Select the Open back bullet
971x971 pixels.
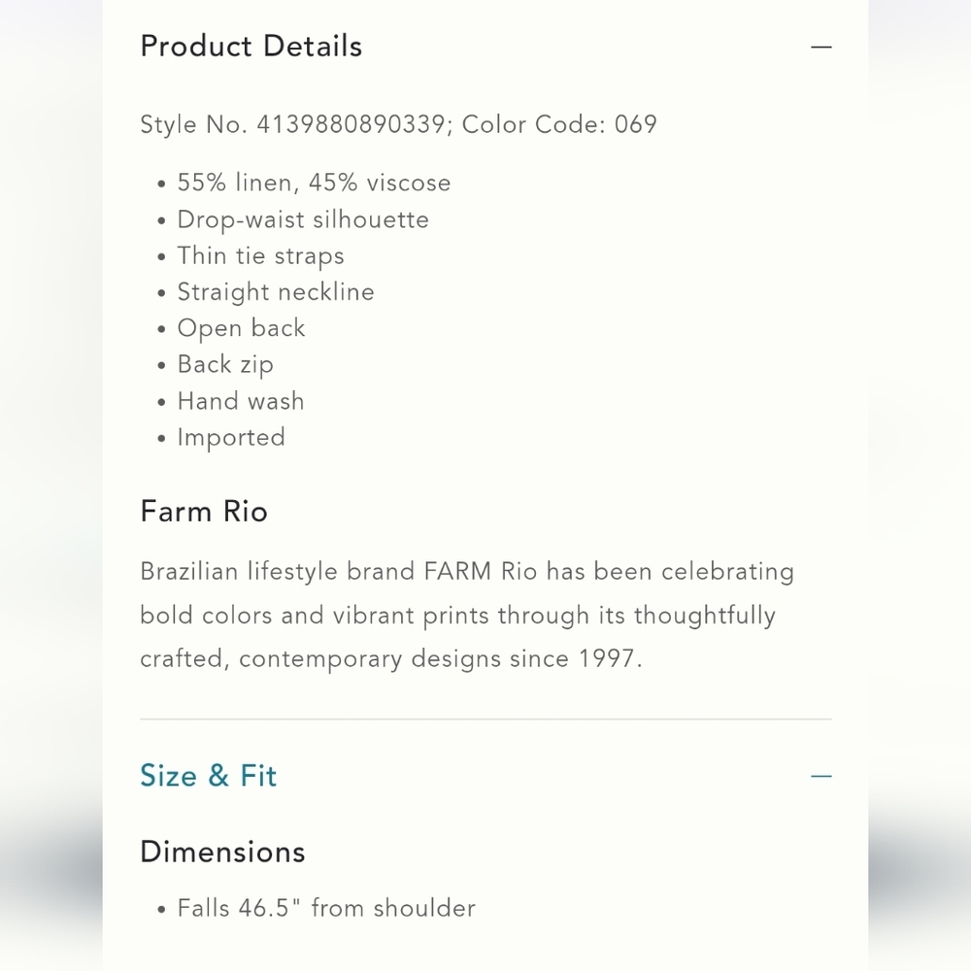[x=241, y=329]
